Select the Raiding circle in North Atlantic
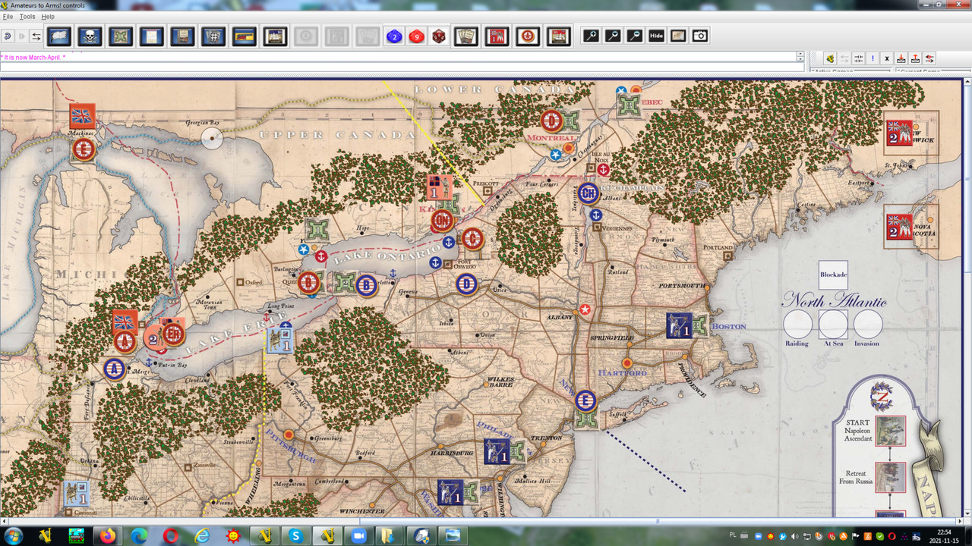 pyautogui.click(x=797, y=324)
